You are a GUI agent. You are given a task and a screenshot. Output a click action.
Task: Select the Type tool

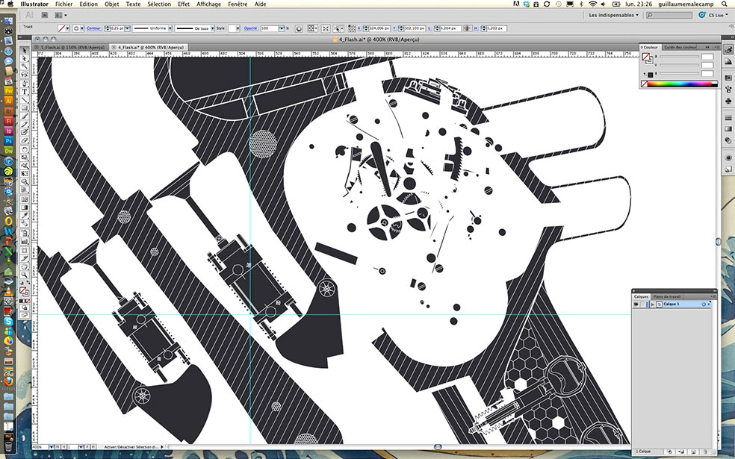click(x=25, y=91)
